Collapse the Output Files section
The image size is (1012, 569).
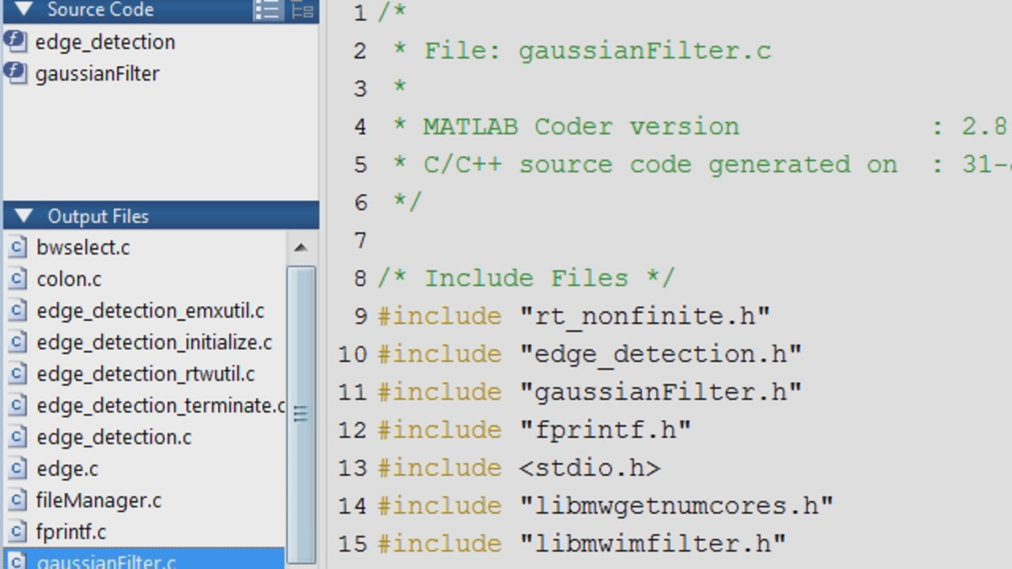[24, 217]
